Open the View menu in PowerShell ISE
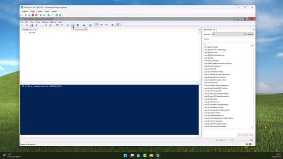 coord(32,22)
